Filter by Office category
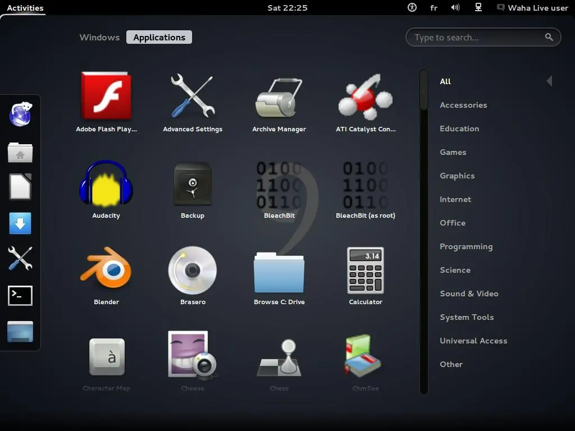The height and width of the screenshot is (431, 575). tap(453, 223)
